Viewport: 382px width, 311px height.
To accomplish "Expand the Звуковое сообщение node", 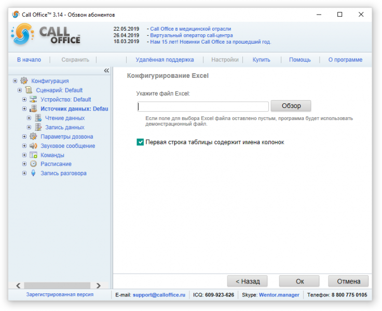I will point(24,145).
